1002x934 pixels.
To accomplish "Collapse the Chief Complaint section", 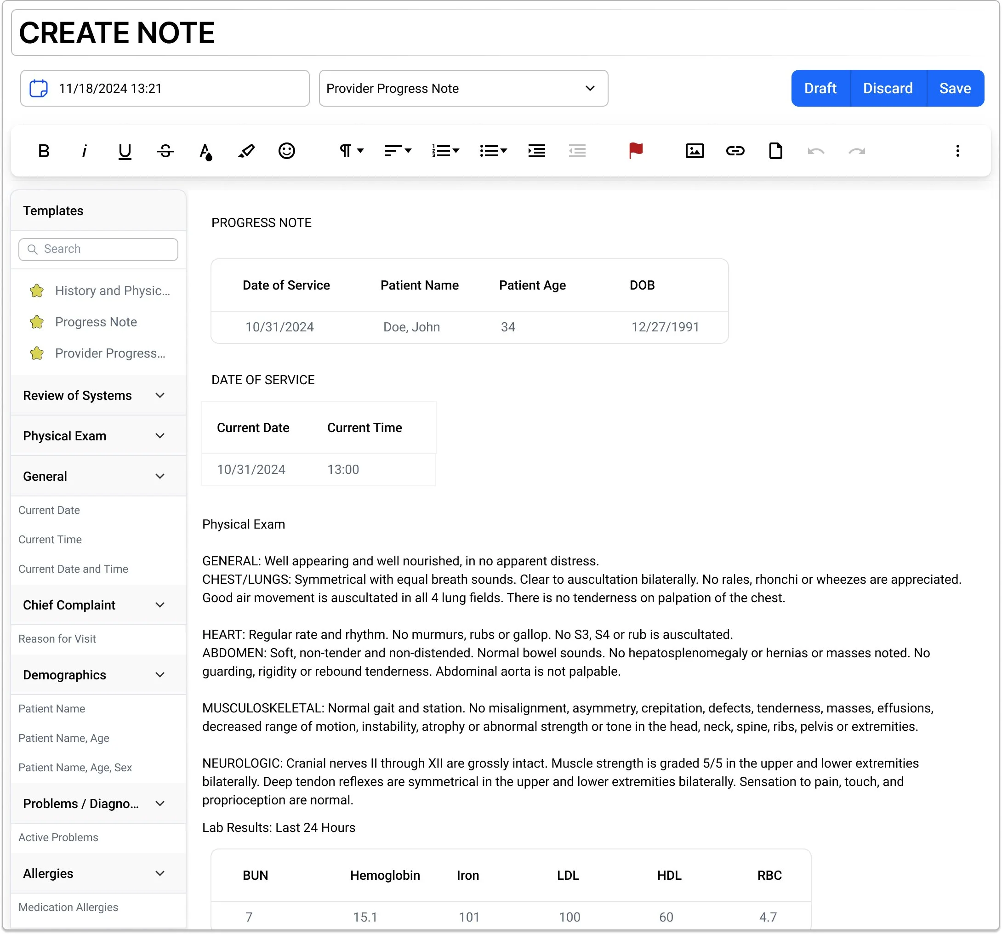I will [160, 605].
